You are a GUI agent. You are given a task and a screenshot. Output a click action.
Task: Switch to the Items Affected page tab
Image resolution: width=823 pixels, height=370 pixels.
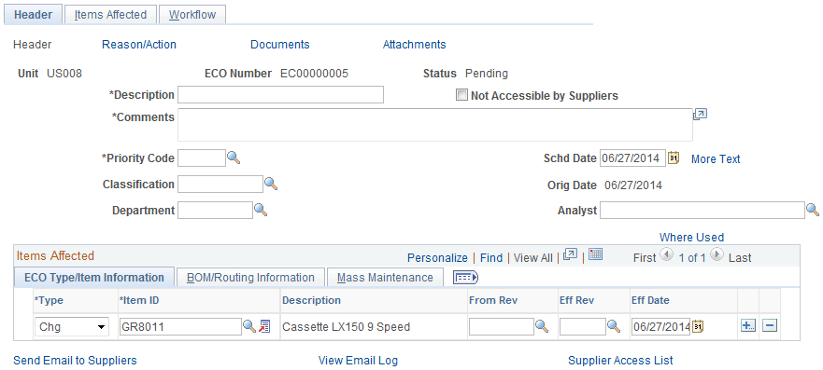tap(110, 15)
